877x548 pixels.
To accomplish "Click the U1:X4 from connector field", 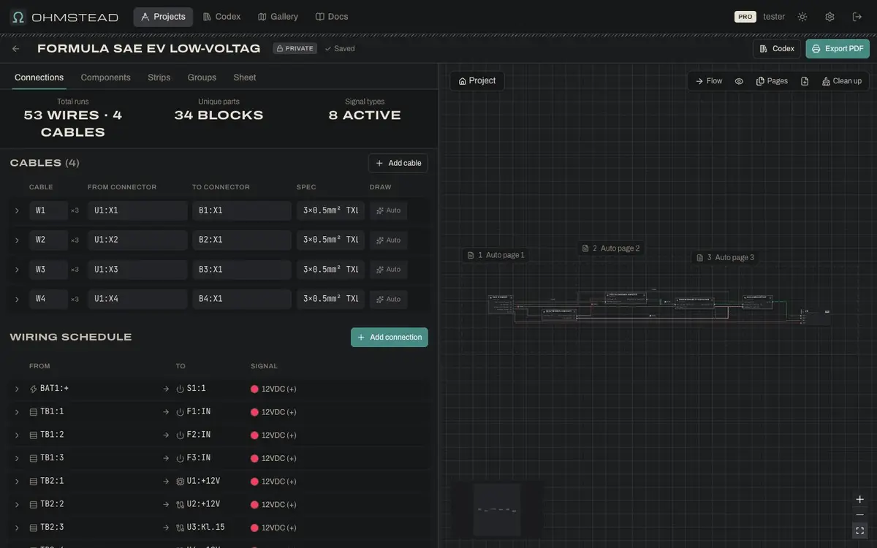I will (137, 299).
